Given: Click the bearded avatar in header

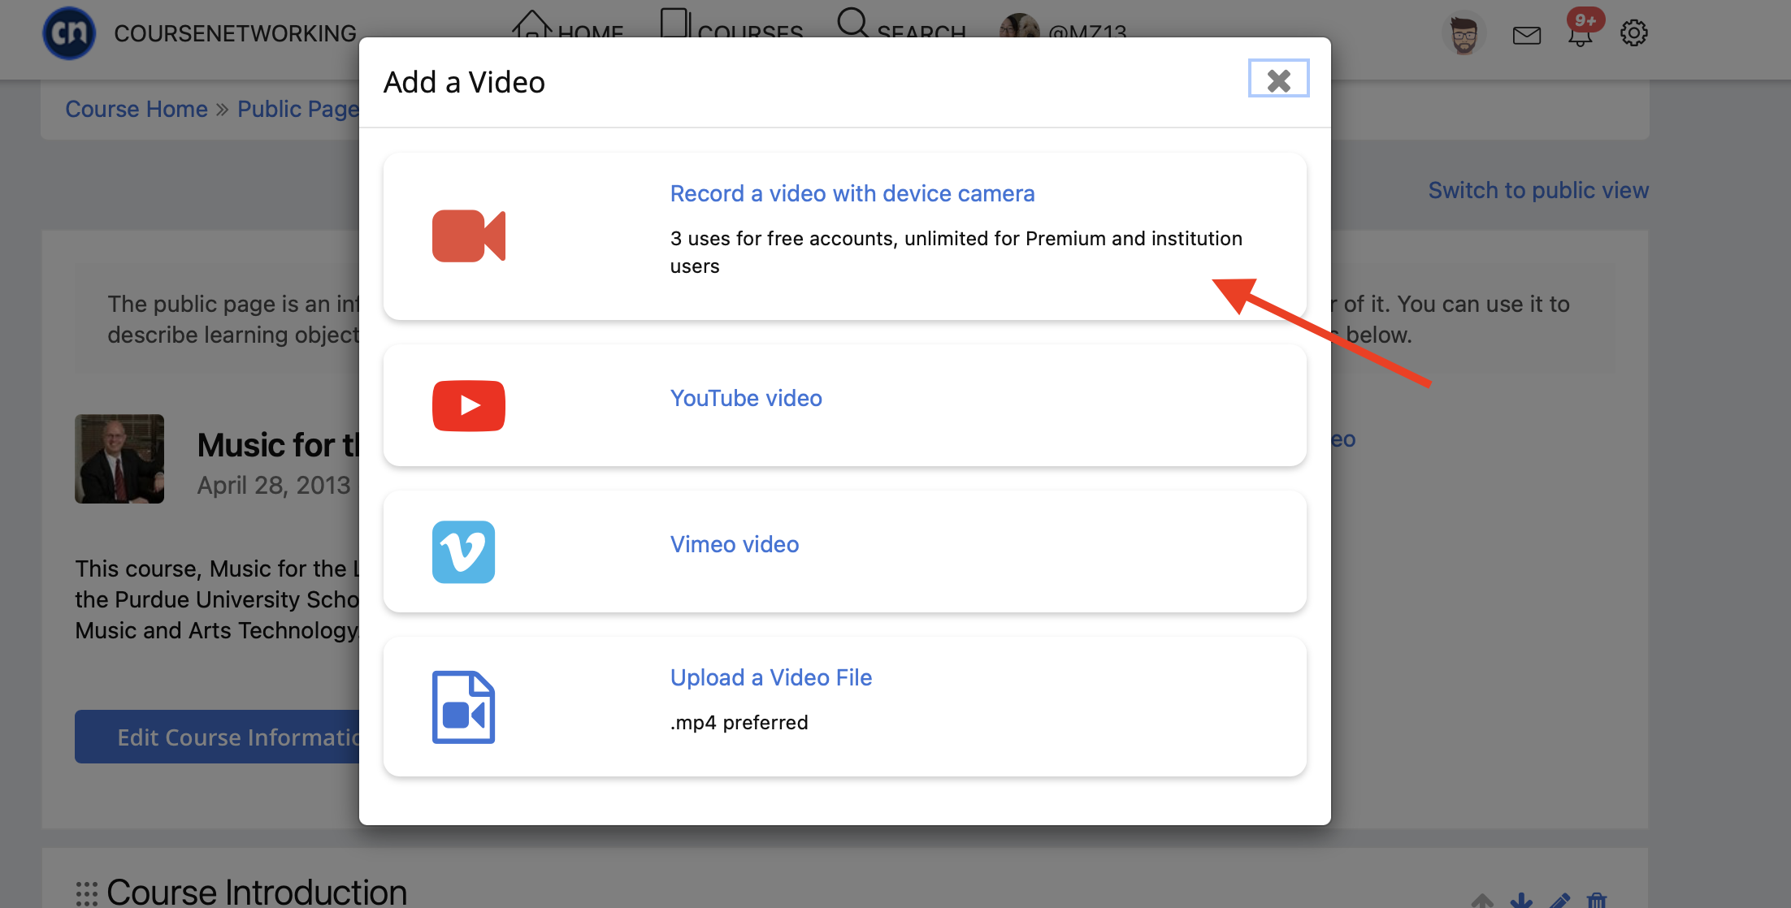Looking at the screenshot, I should click(x=1464, y=33).
